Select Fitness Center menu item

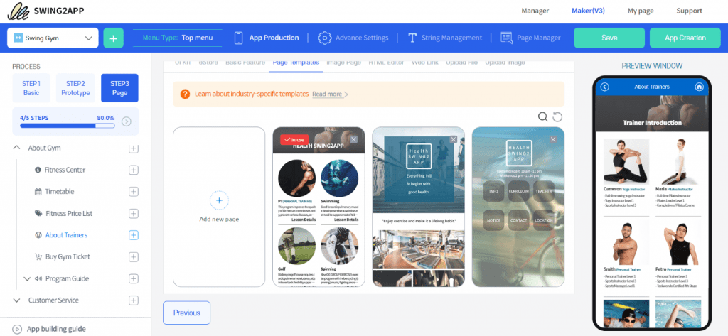[65, 170]
